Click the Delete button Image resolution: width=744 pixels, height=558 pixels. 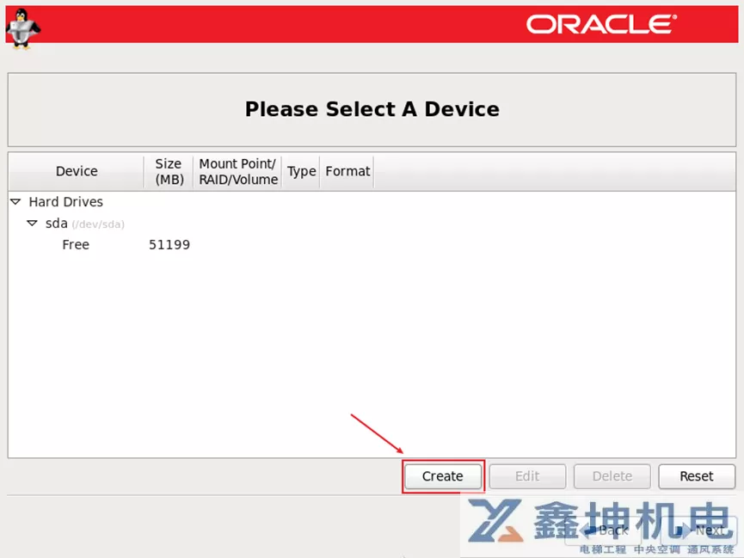pyautogui.click(x=612, y=476)
